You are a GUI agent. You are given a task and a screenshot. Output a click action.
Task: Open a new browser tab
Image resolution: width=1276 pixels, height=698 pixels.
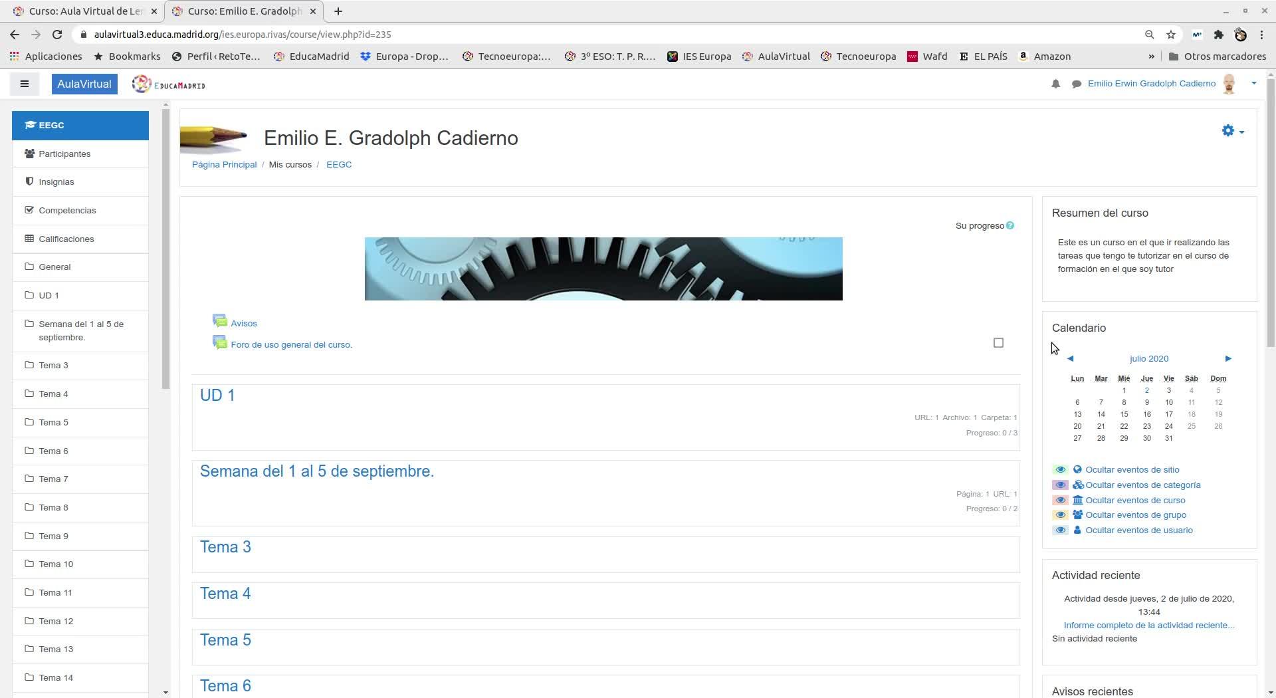coord(338,11)
